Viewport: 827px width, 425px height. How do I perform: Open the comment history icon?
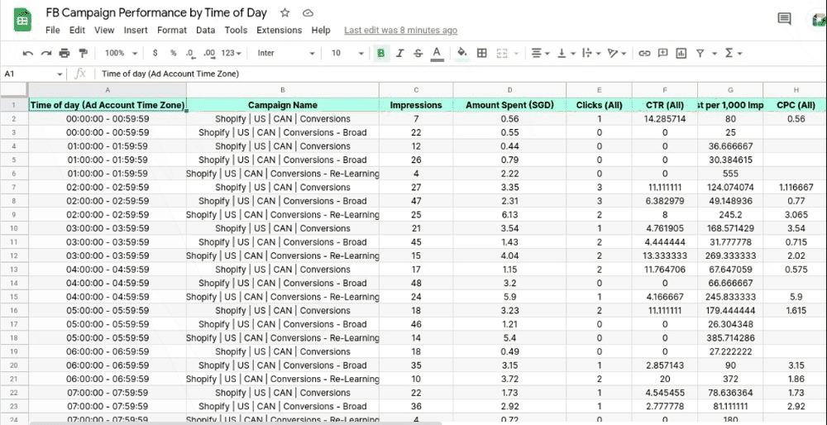(784, 19)
